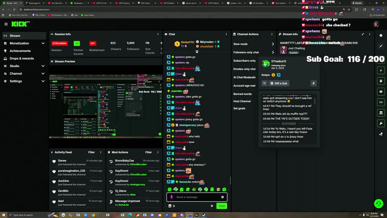This screenshot has height=218, width=387.
Task: Open the Mod Actions Filter
Action: [x=148, y=152]
